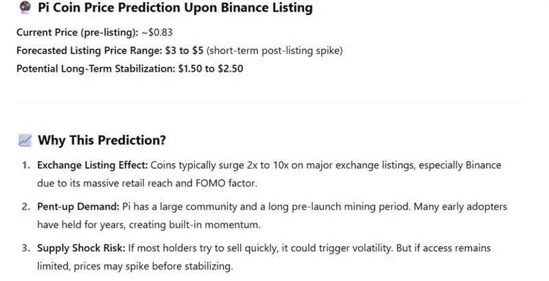Click the Pi Coin Price Prediction heading

[175, 8]
